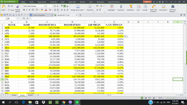Click the decrease indent icon
Screen dimensions: 187x105
pyautogui.click(x=55, y=10)
